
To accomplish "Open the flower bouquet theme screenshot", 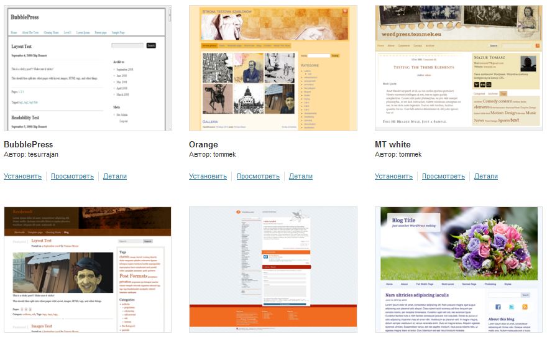I will 459,270.
